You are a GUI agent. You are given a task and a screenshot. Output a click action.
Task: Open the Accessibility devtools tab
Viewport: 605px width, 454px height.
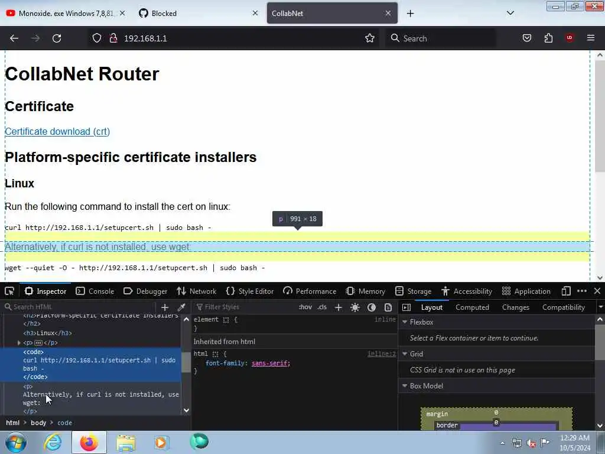point(467,291)
